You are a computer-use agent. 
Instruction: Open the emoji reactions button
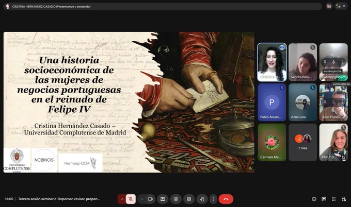(176, 199)
